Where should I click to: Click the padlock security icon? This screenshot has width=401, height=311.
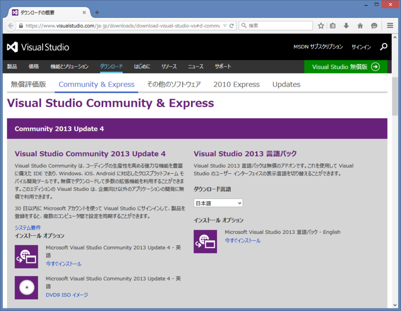[x=21, y=26]
